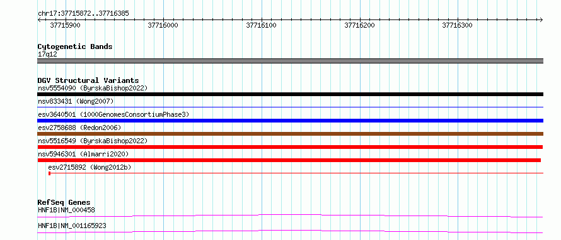Screen dimensions: 561x240
Task: Open HNF1B|NM_000458 transcript label
Action: (67, 210)
